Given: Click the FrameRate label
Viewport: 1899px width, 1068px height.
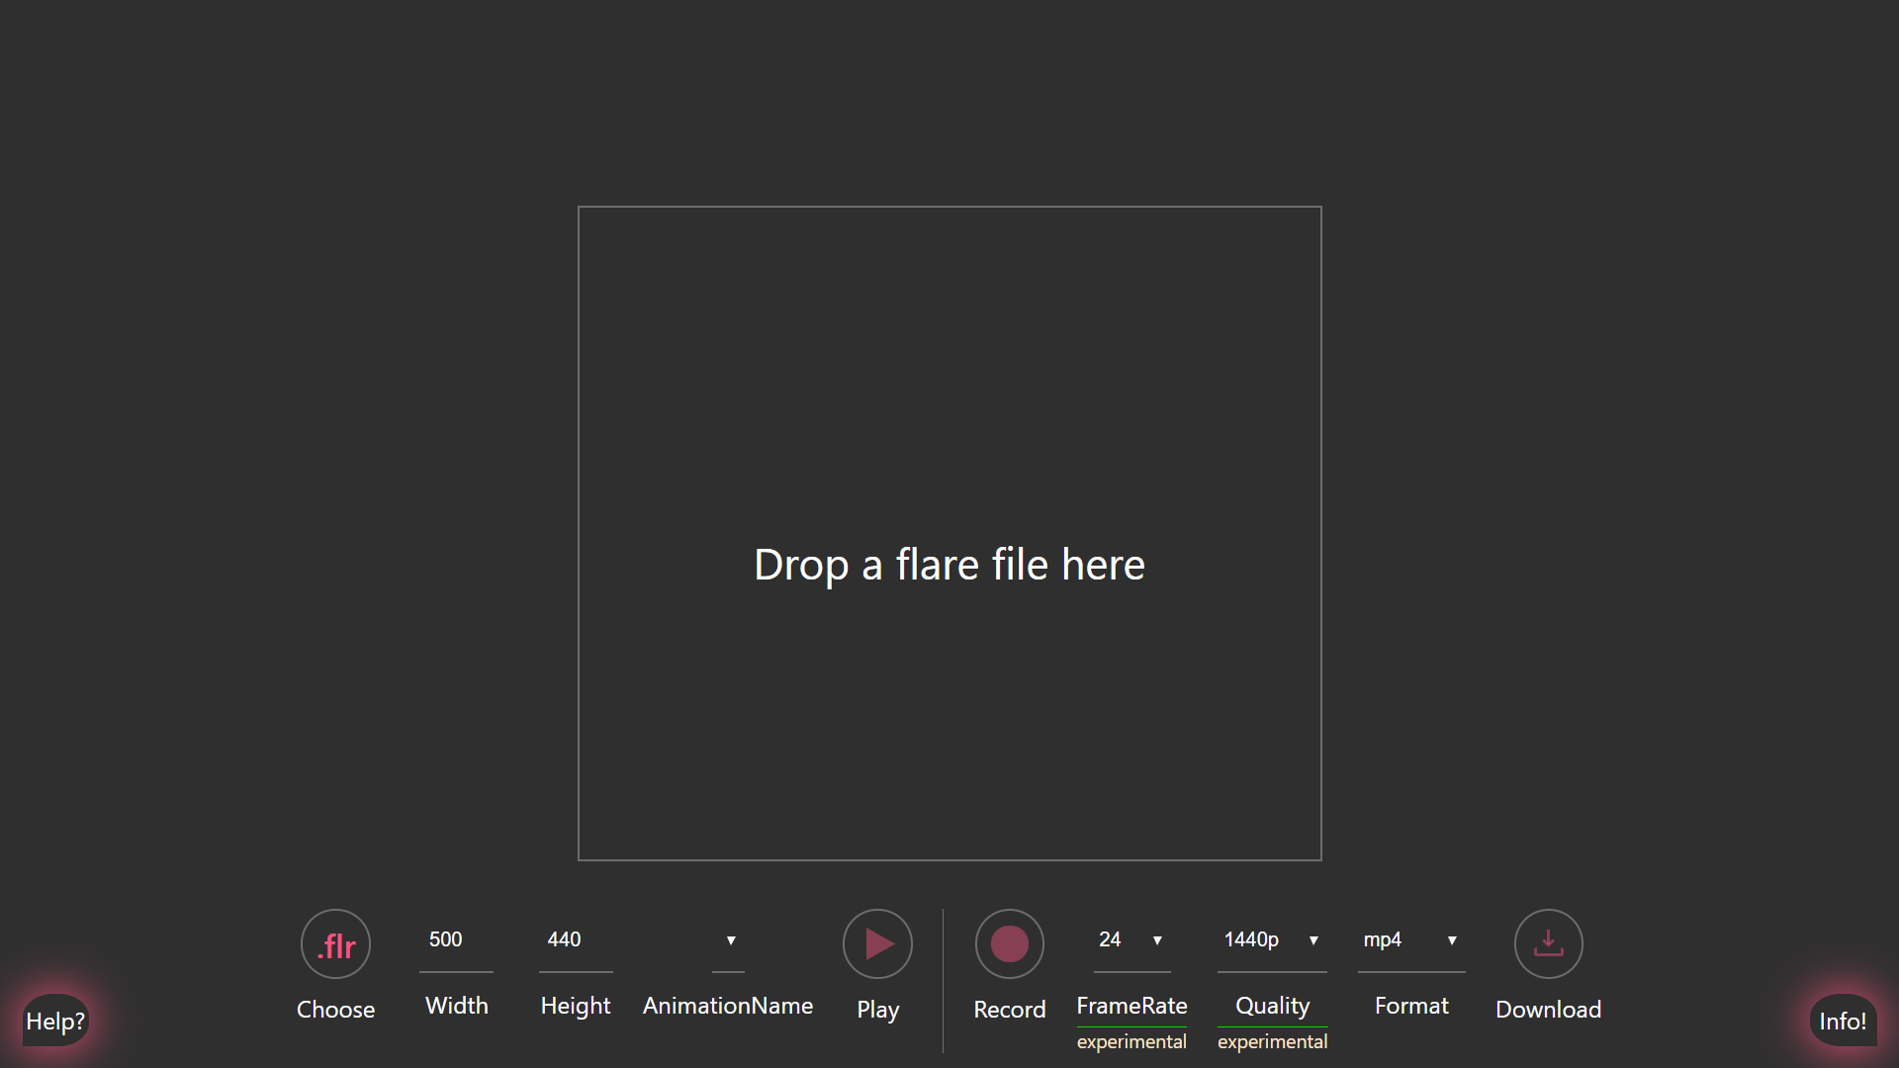Looking at the screenshot, I should click(1131, 1006).
